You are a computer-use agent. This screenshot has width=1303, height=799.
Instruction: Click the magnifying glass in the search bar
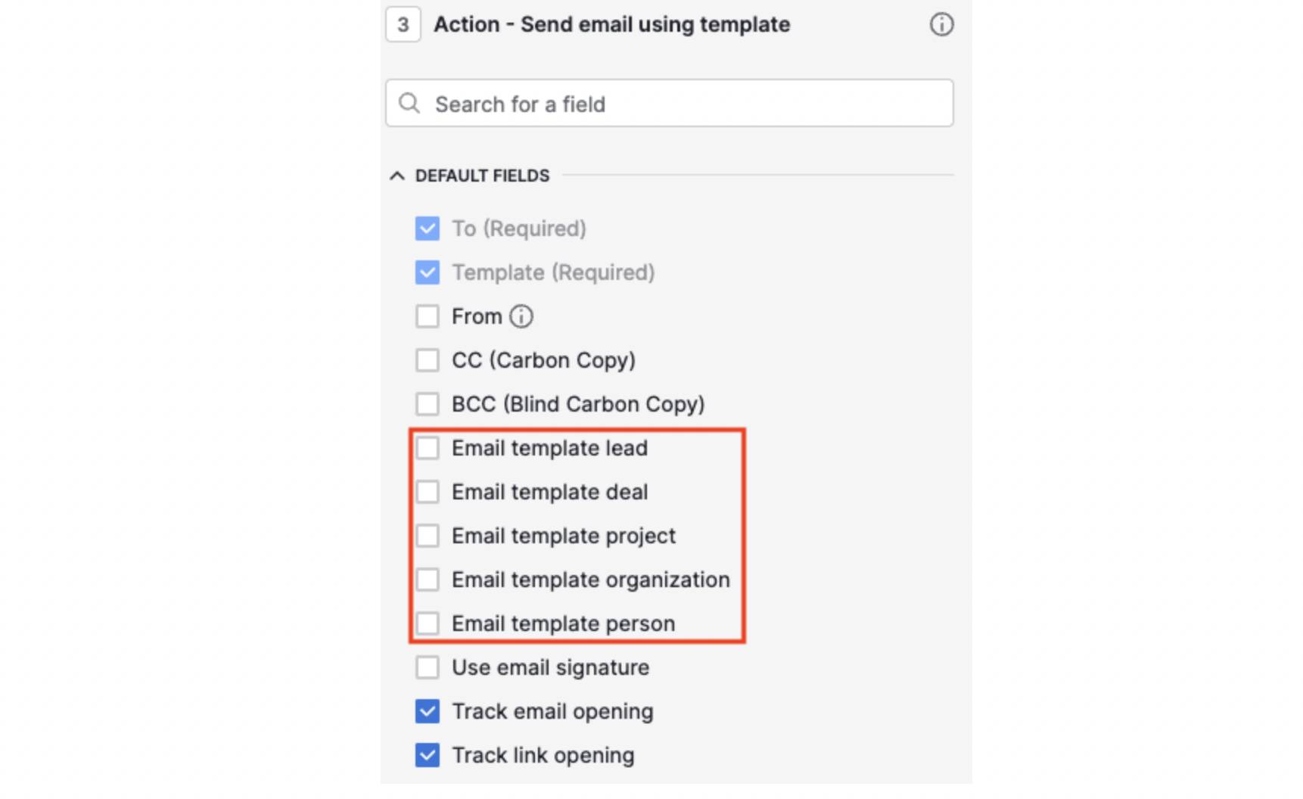pos(409,103)
